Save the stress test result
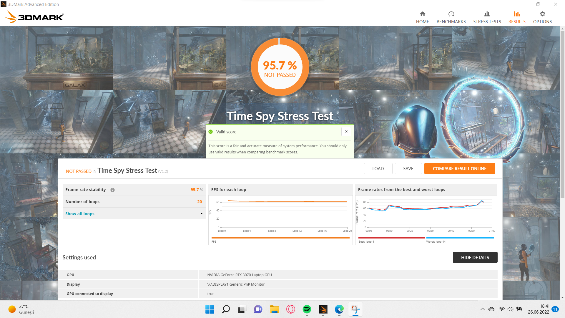 point(408,168)
